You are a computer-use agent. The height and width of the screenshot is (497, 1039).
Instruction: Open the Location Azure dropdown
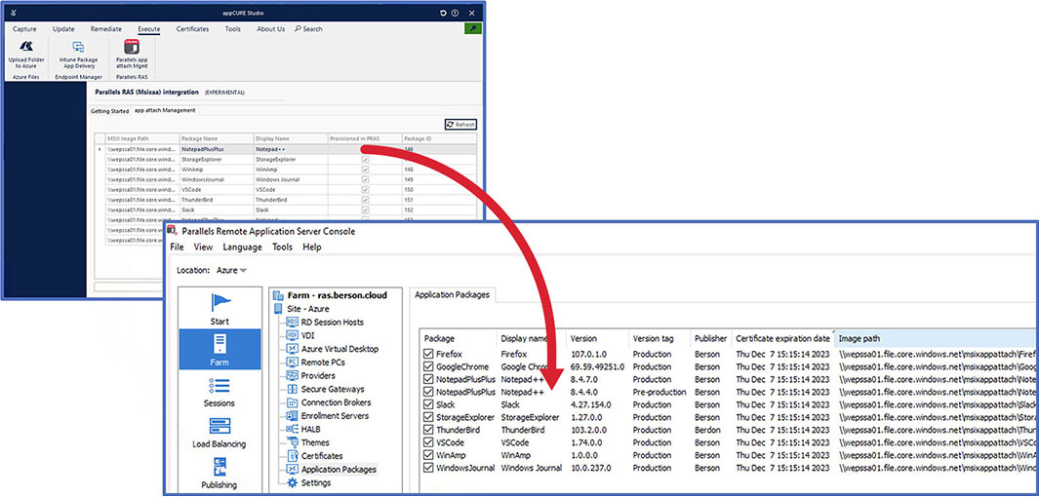232,270
